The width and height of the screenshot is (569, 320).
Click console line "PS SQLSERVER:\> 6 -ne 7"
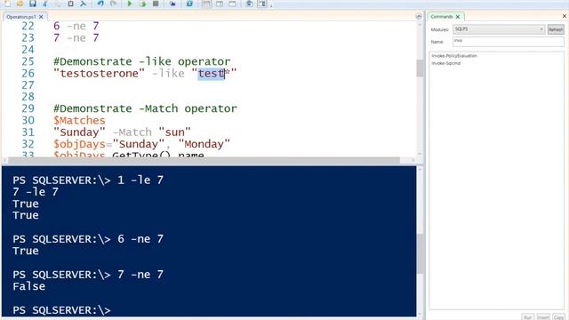click(x=88, y=239)
